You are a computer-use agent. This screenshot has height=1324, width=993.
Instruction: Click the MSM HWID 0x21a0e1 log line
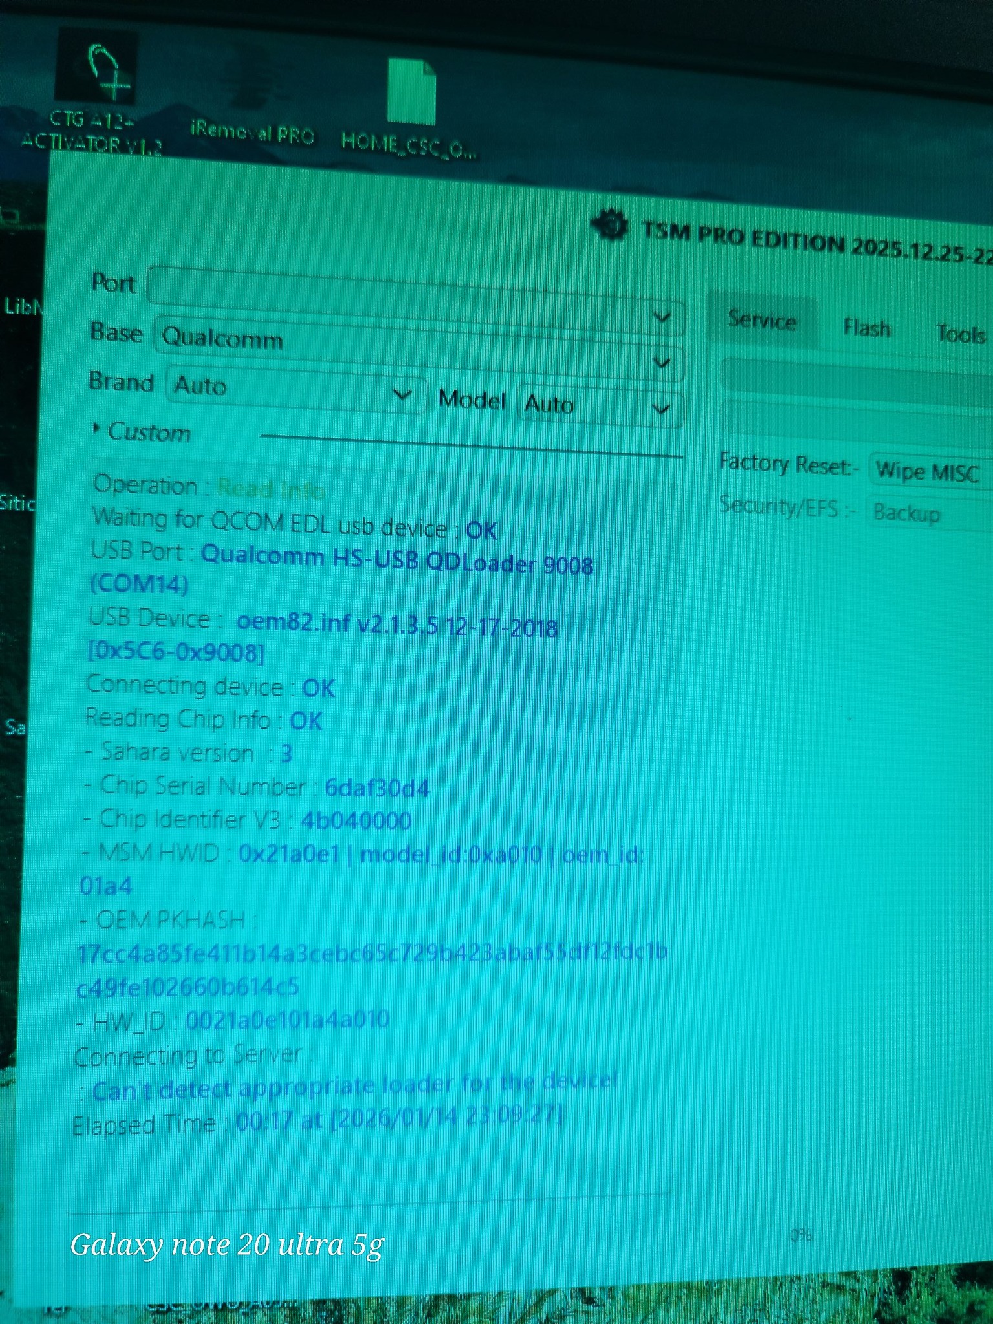[362, 870]
